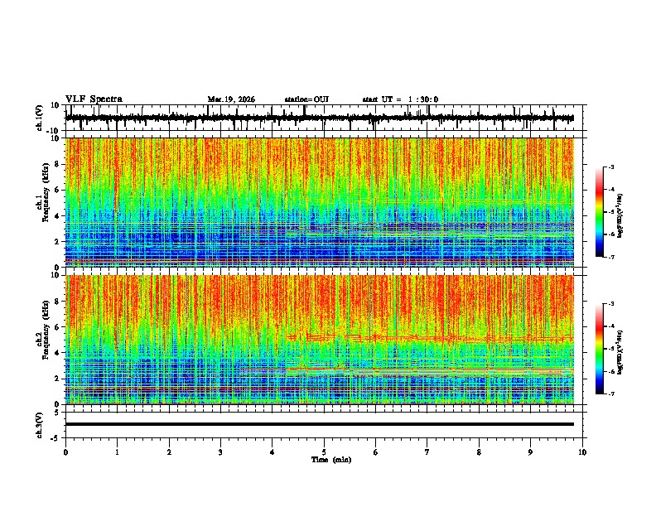Click the ch.2 spectrogram color scale bar
Screen dimensions: 656x507
(x=599, y=349)
